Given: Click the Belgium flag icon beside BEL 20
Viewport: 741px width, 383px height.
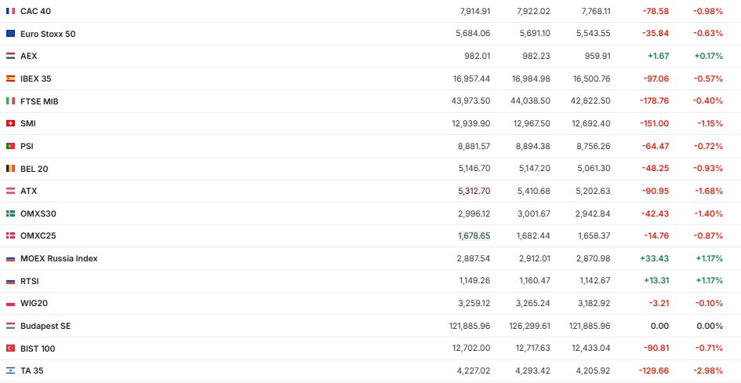Looking at the screenshot, I should (x=10, y=169).
